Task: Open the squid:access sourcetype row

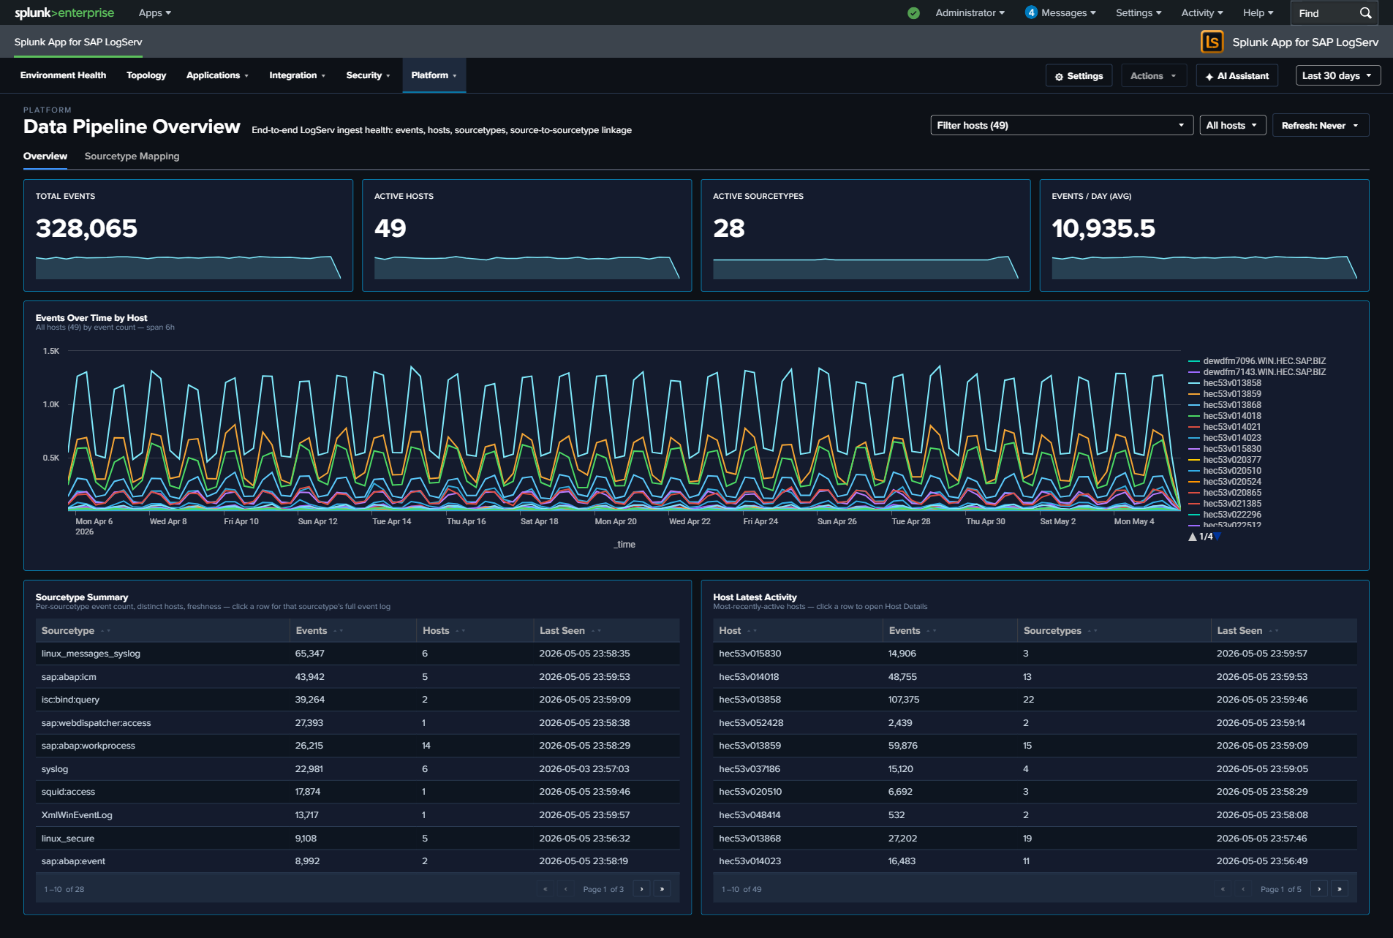Action: tap(358, 792)
